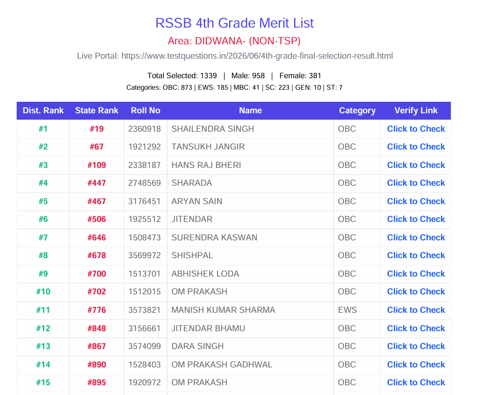Image resolution: width=479 pixels, height=395 pixels.
Task: Click roll number 3573821
Action: coord(145,310)
